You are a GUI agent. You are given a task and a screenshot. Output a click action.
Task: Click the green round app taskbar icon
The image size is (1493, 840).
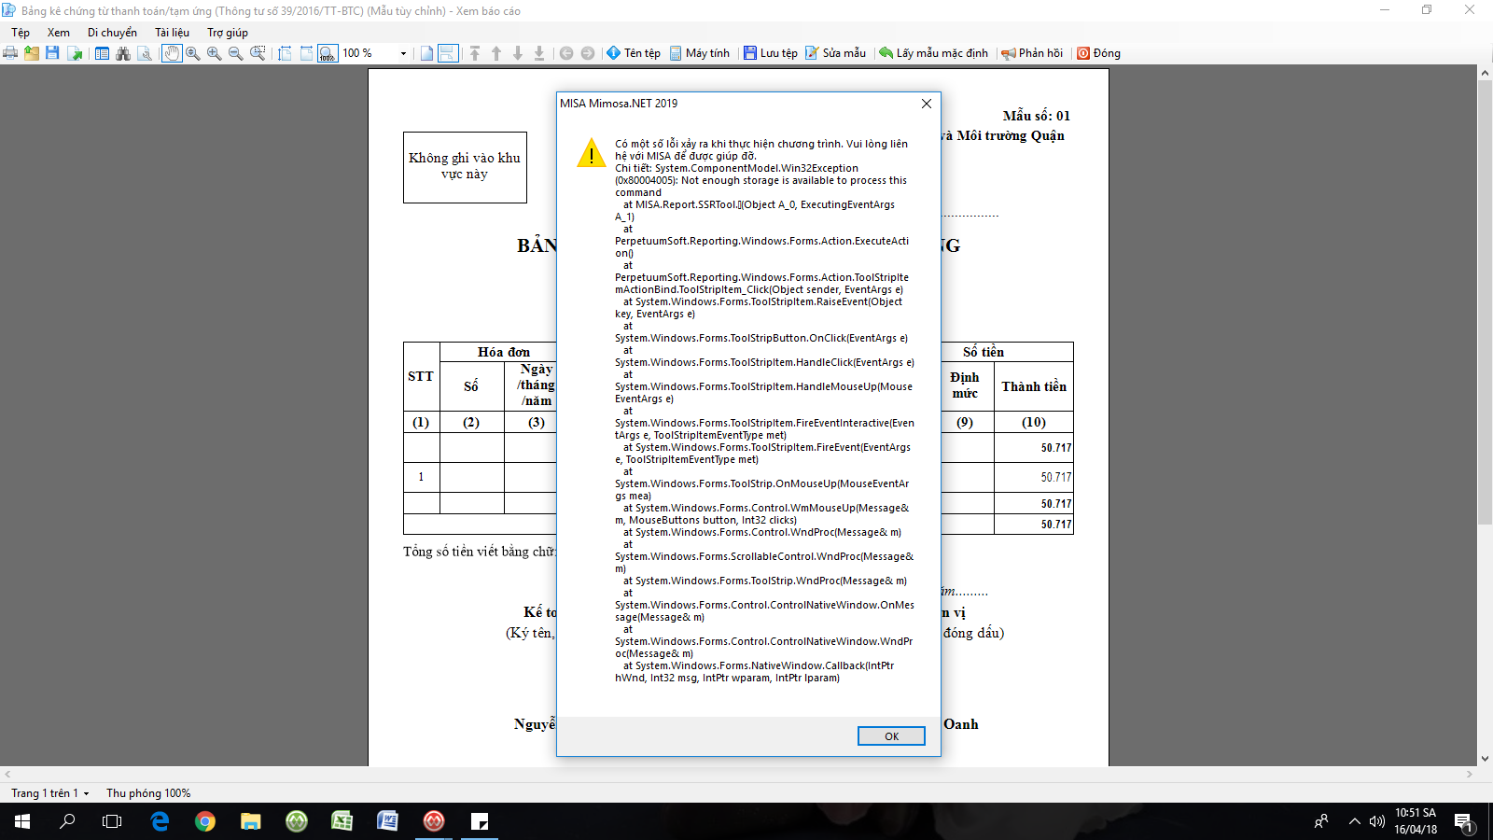point(297,821)
